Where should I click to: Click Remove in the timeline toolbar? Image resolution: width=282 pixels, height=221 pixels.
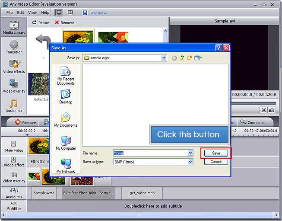tap(25, 122)
